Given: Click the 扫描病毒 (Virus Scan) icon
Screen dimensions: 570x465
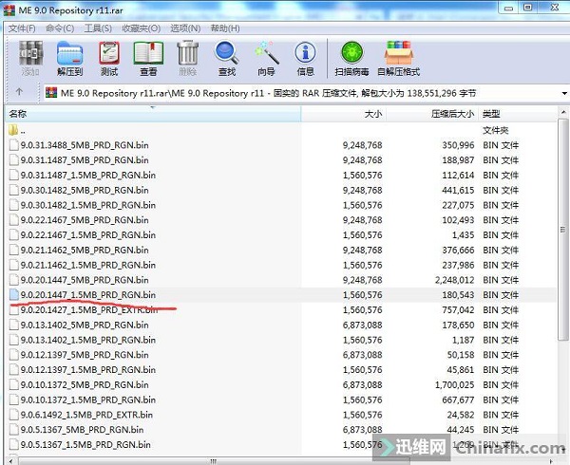Looking at the screenshot, I should tap(351, 57).
